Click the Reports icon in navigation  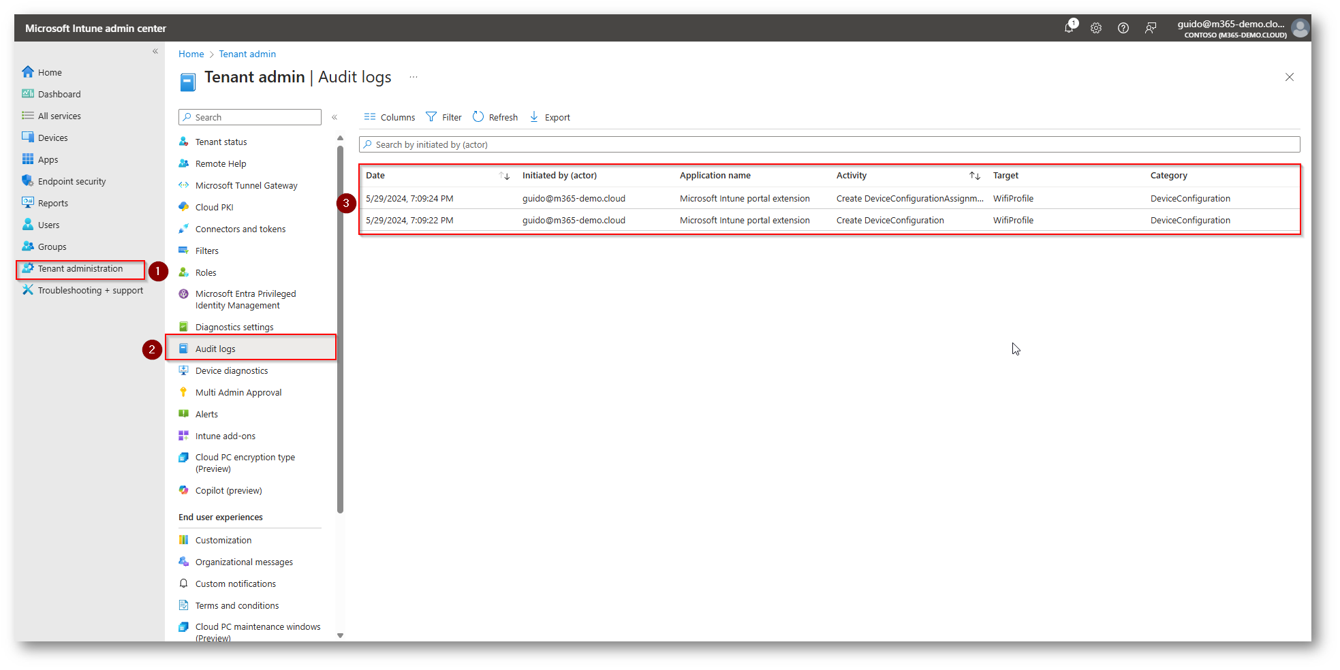(28, 202)
